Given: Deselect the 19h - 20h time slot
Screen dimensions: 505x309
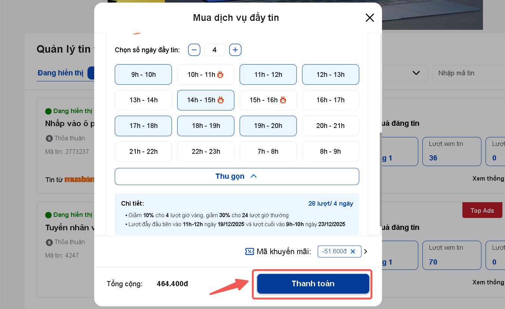Looking at the screenshot, I should coord(268,126).
